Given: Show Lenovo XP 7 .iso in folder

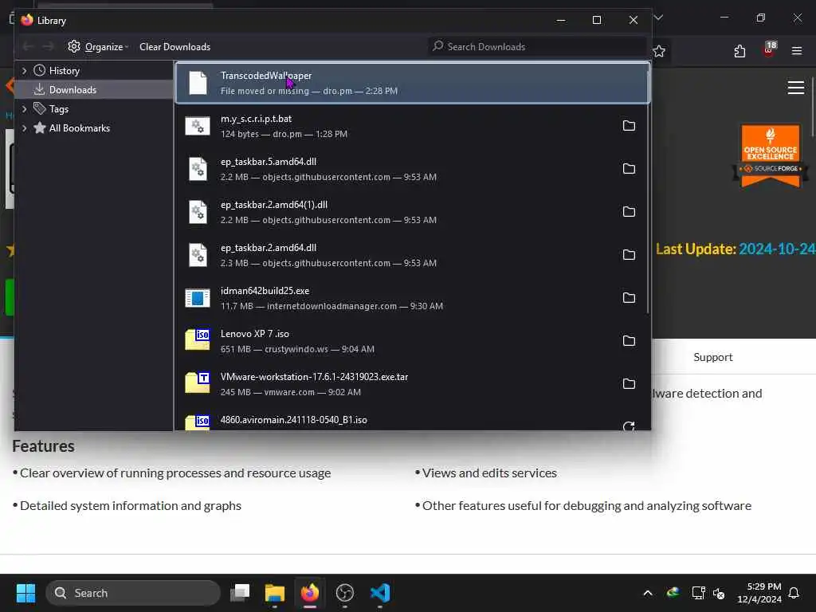Looking at the screenshot, I should tap(629, 341).
